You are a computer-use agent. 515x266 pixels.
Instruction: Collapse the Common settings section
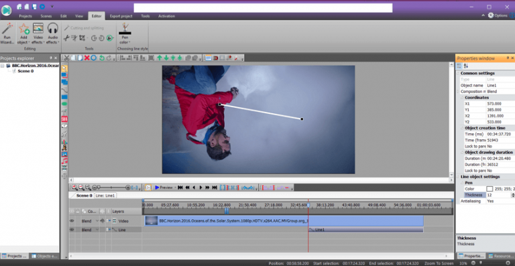[459, 73]
